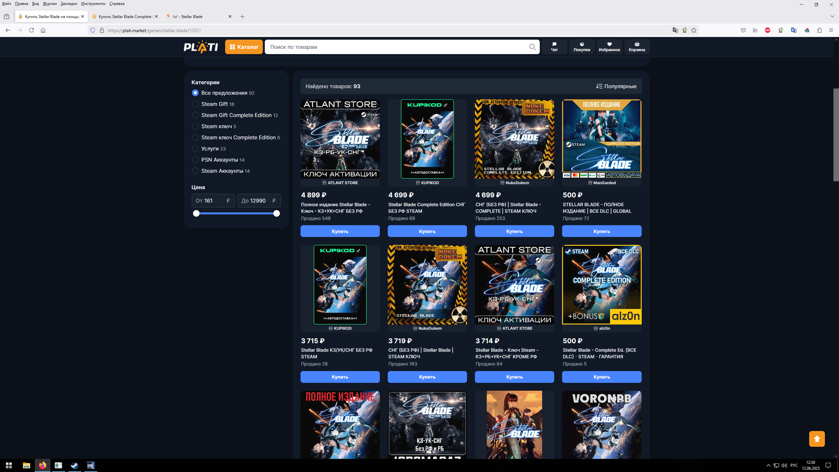The width and height of the screenshot is (839, 472).
Task: Open browser extensions puzzle icon
Action: 819,30
